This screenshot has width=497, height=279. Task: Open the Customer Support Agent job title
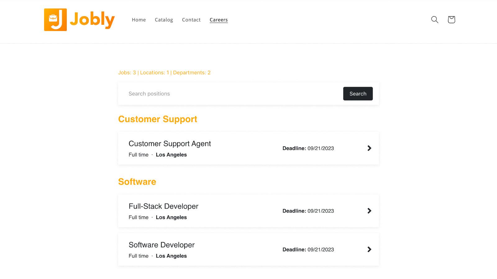click(170, 144)
